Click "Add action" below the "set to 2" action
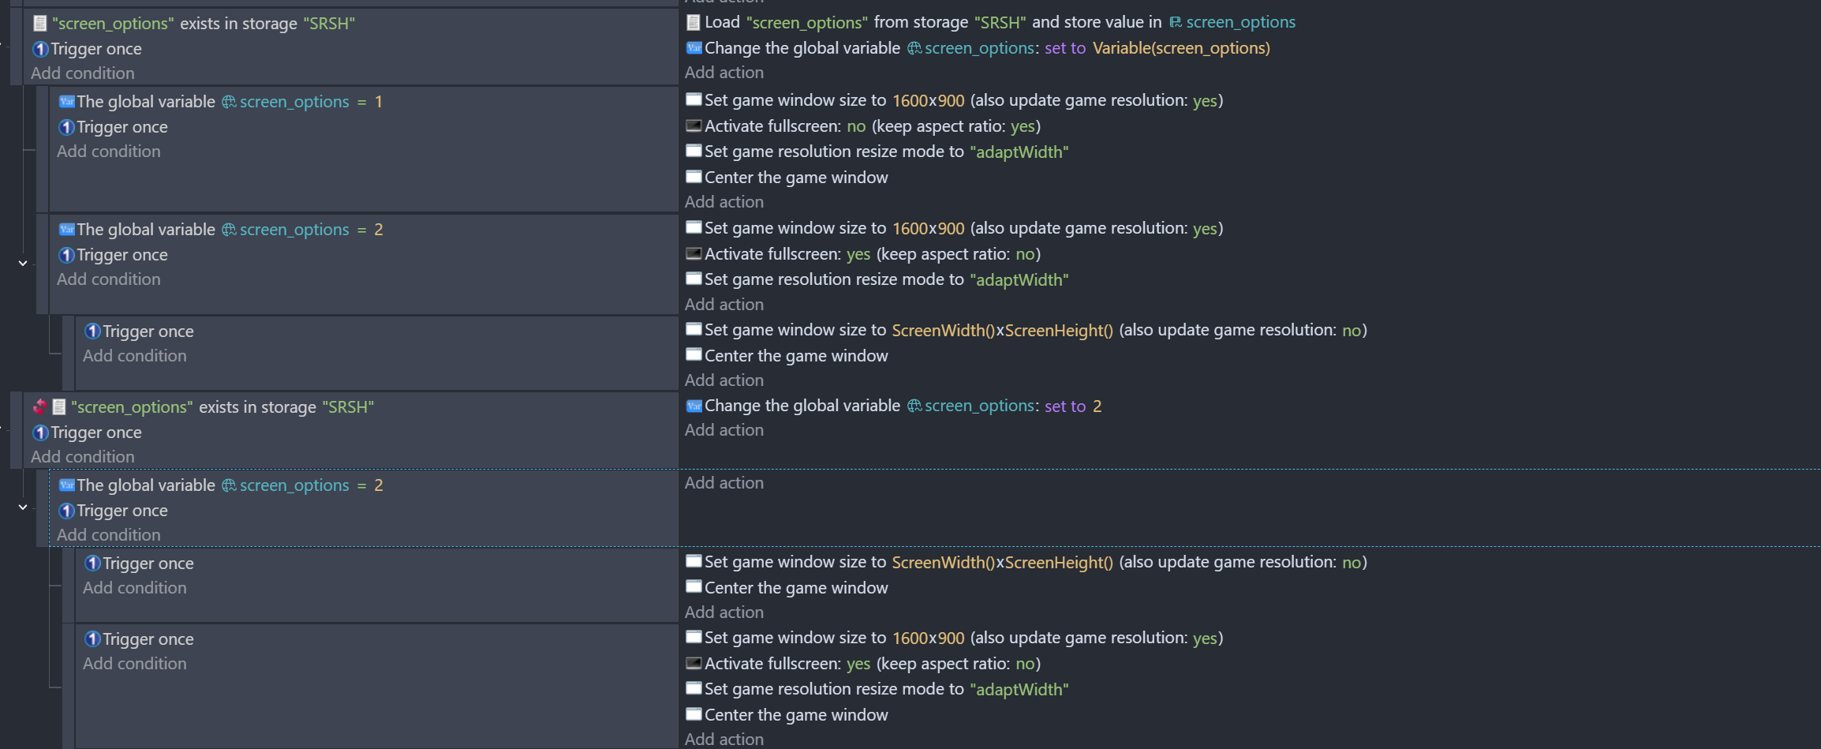This screenshot has width=1821, height=749. 724,430
